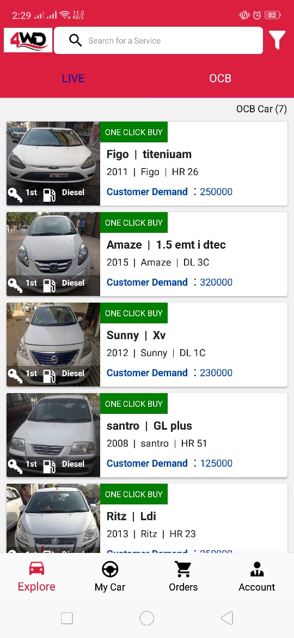Tap ONE CLICK BUY on Sunny listing
This screenshot has width=294, height=638.
click(x=133, y=313)
